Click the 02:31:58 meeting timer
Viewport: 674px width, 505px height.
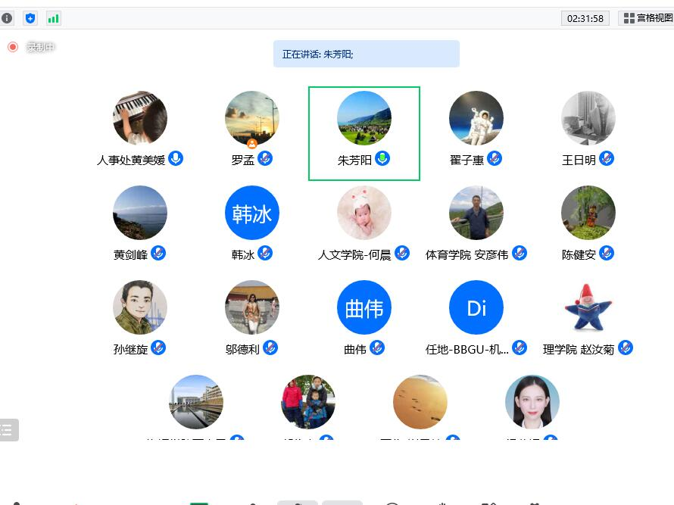[x=585, y=18]
